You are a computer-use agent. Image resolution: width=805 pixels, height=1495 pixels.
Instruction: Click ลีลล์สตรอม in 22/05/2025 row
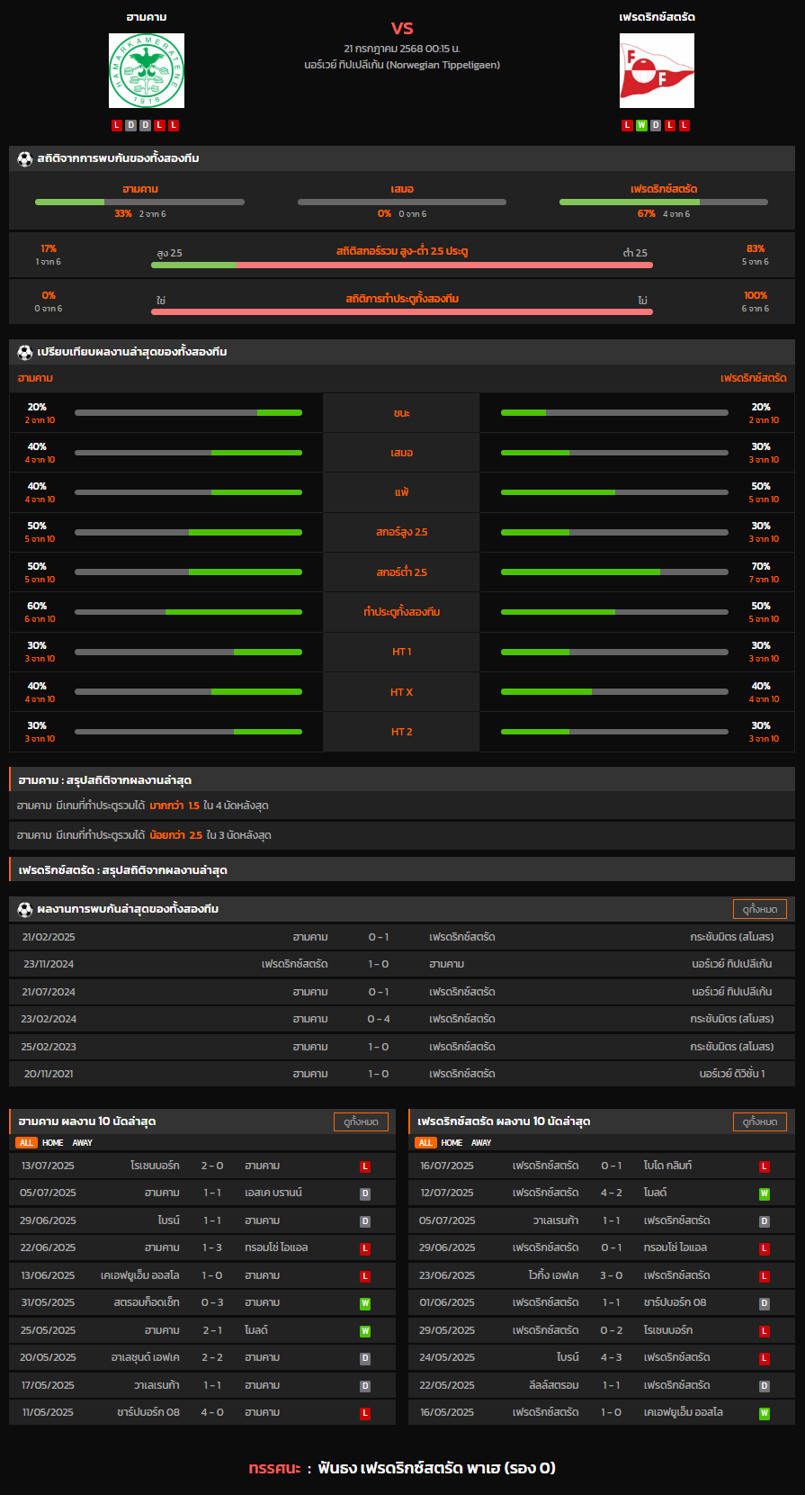tap(554, 1385)
